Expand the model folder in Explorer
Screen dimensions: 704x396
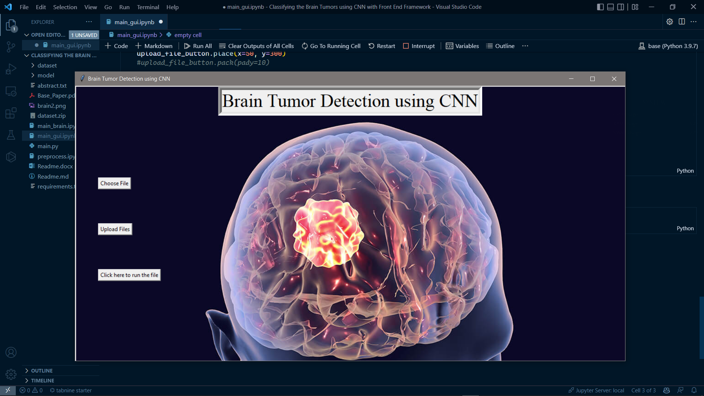tap(45, 76)
